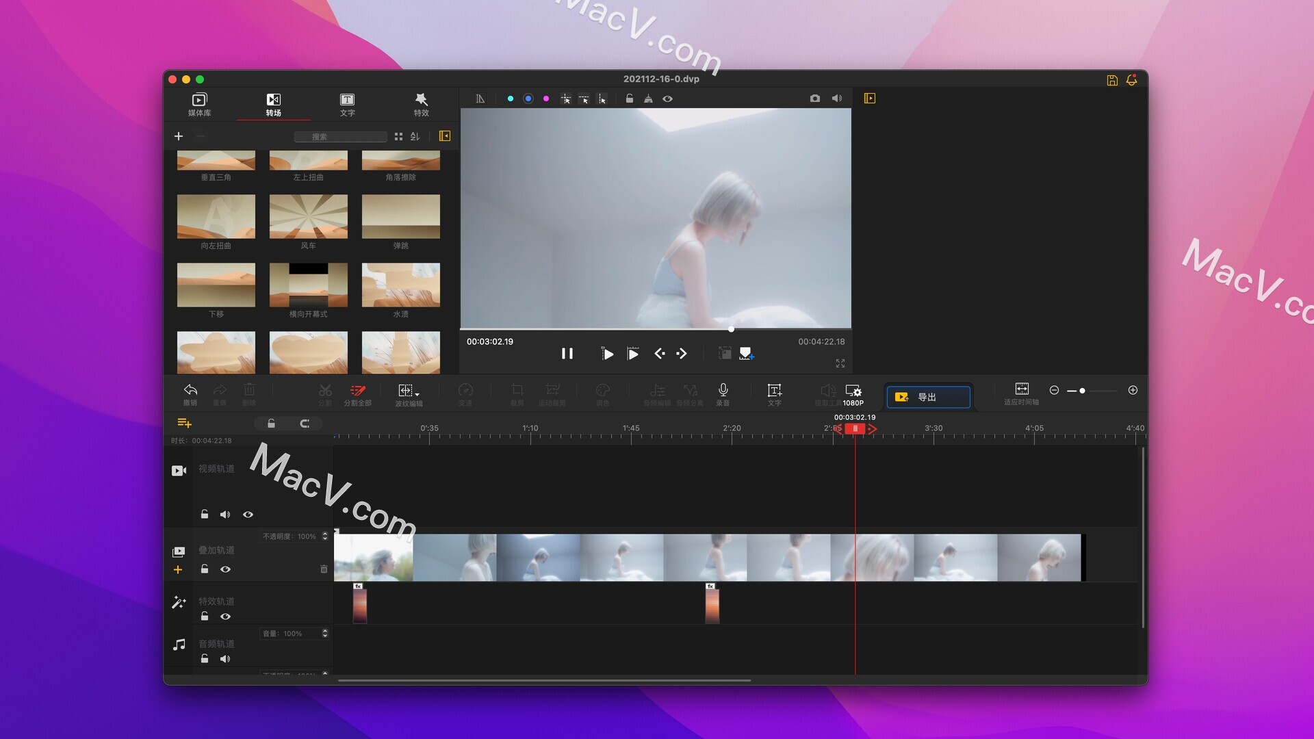1314x739 pixels.
Task: Select the first fx clip on effects track
Action: point(360,604)
